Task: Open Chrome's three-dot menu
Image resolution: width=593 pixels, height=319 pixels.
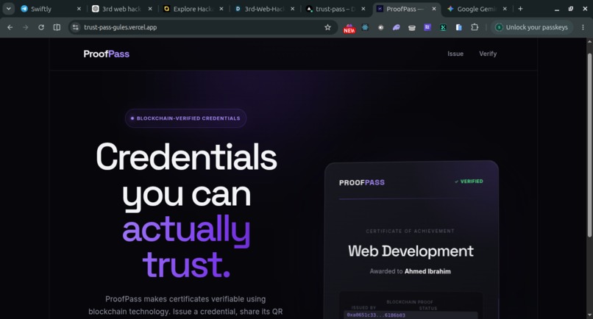Action: click(x=583, y=27)
